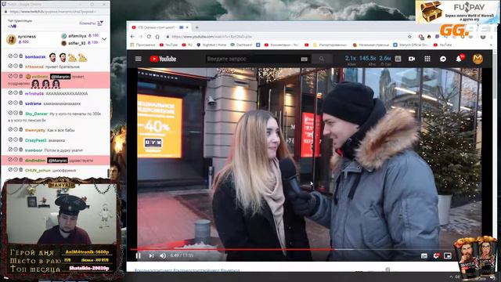This screenshot has height=282, width=501.
Task: Open the channel stats chart icon
Action: point(398,59)
